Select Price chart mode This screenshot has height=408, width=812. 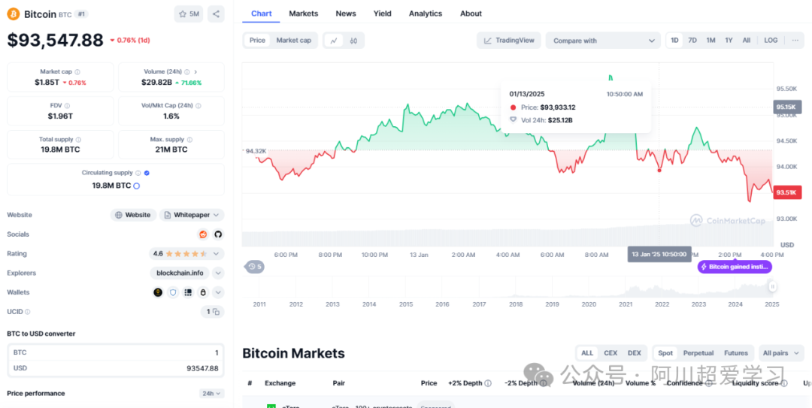257,41
